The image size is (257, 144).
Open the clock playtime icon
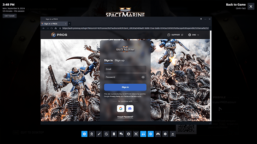(106, 134)
